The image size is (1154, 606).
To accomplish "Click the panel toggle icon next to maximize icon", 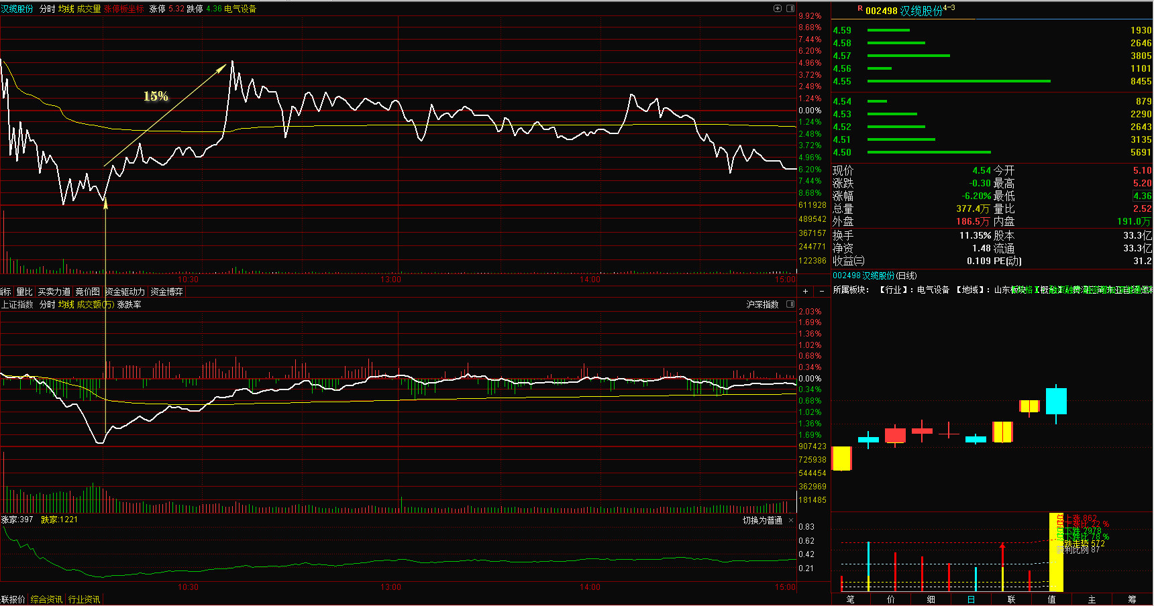I will (x=790, y=9).
